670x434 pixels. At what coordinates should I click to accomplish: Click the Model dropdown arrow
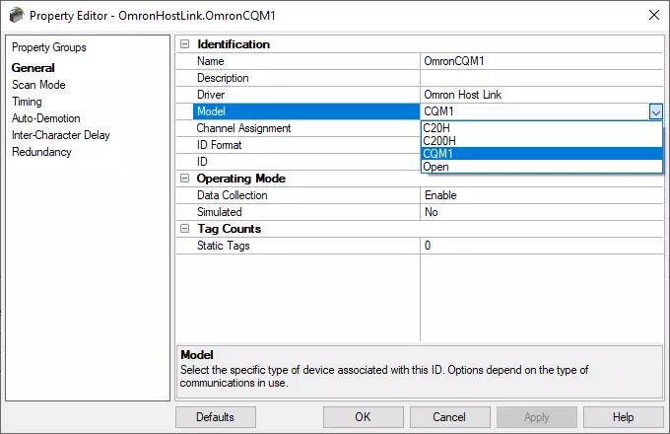pyautogui.click(x=655, y=111)
